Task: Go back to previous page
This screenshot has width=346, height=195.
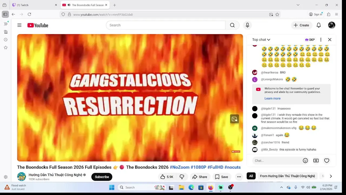Action: coord(13,14)
